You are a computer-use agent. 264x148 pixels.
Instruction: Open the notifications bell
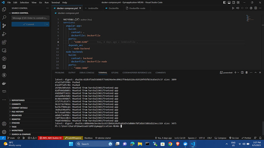coord(260,138)
